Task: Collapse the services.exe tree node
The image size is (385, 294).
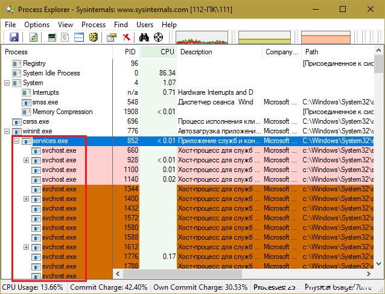Action: pos(16,141)
